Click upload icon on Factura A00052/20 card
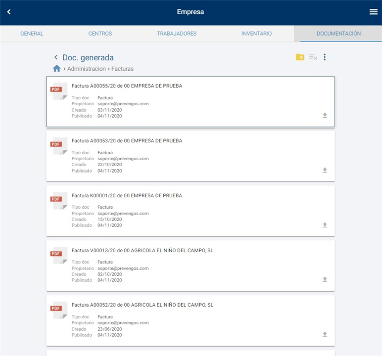Image resolution: width=382 pixels, height=356 pixels. [325, 334]
